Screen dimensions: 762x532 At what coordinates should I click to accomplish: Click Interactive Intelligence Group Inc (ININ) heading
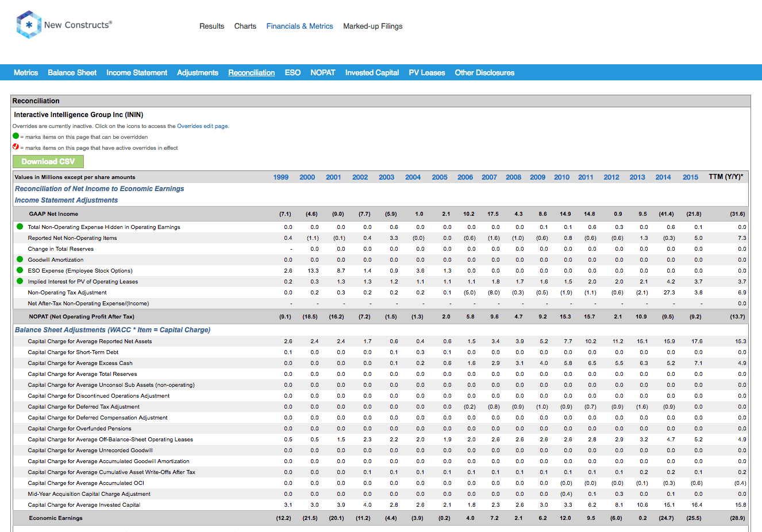coord(79,115)
